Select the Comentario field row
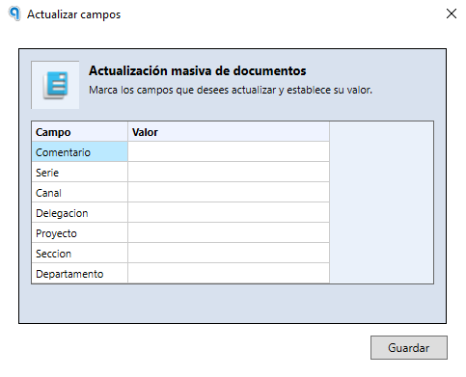The width and height of the screenshot is (466, 377). click(80, 152)
